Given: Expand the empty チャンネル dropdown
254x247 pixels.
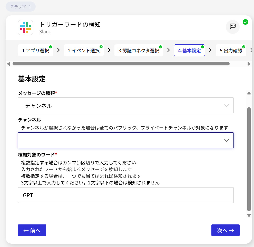Looking at the screenshot, I should point(126,140).
